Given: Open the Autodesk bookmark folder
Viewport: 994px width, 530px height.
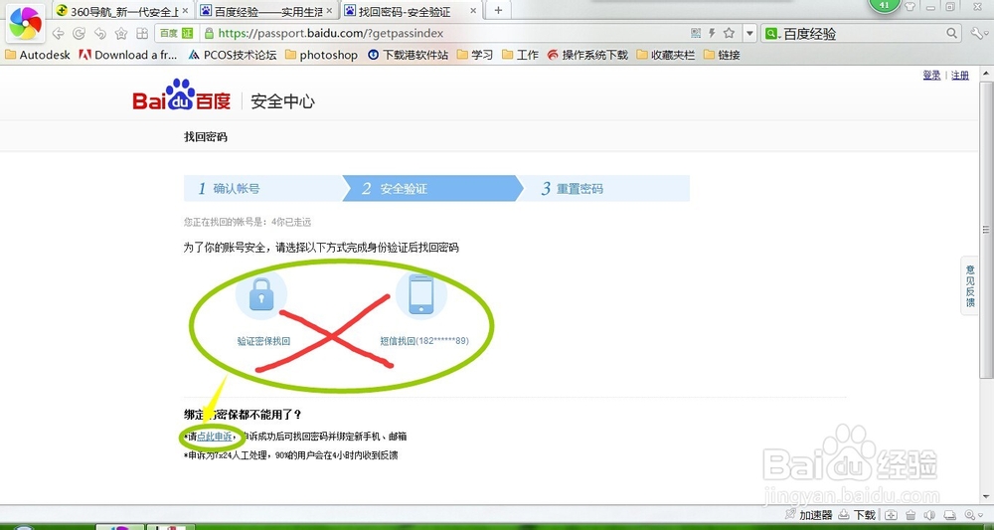Looking at the screenshot, I should point(38,55).
